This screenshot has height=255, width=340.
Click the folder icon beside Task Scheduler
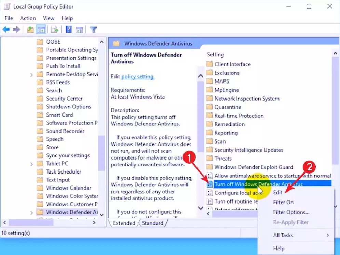click(x=40, y=171)
